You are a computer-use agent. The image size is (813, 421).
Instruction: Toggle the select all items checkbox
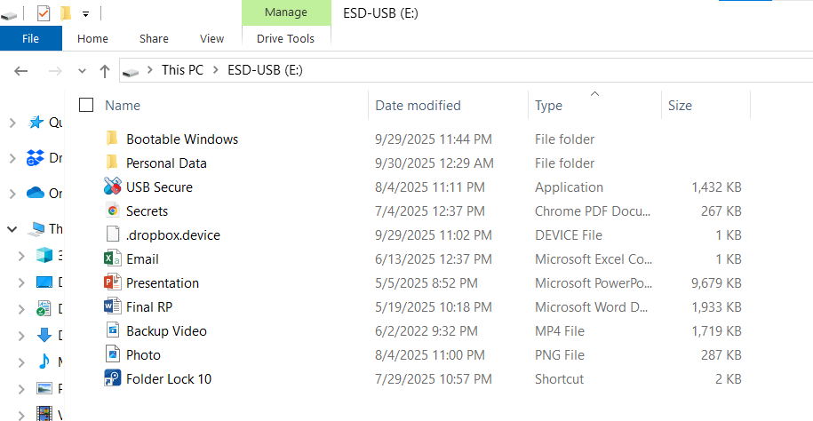coord(86,105)
